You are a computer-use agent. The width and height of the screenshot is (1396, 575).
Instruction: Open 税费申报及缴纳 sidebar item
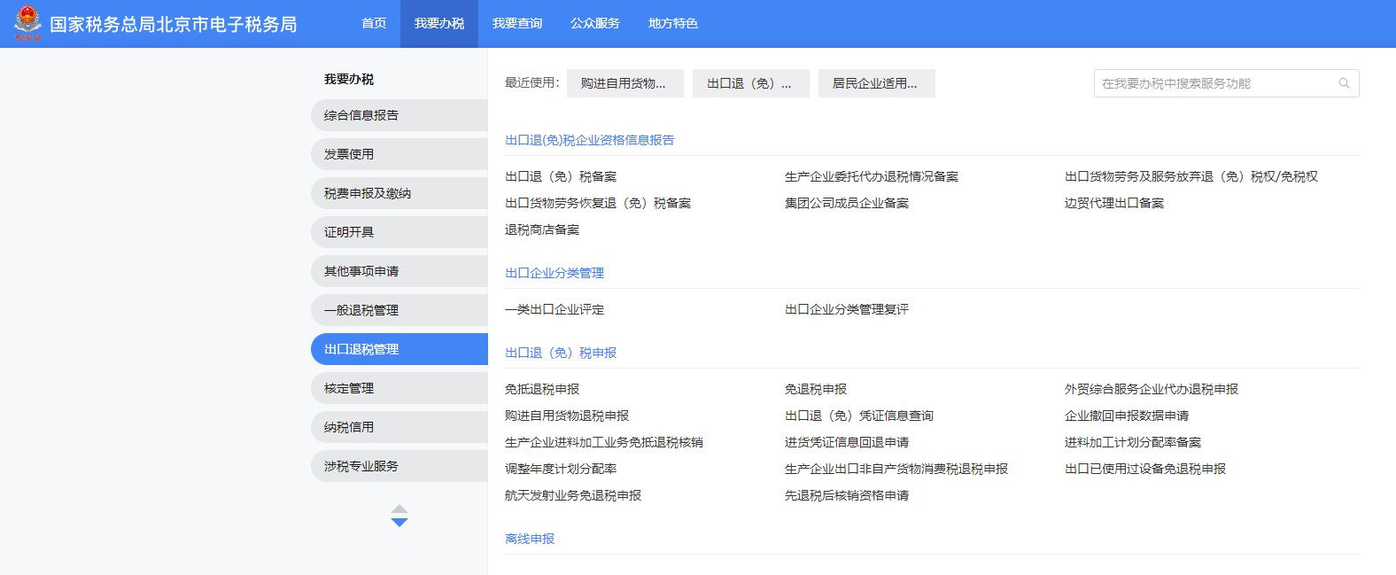coord(399,193)
